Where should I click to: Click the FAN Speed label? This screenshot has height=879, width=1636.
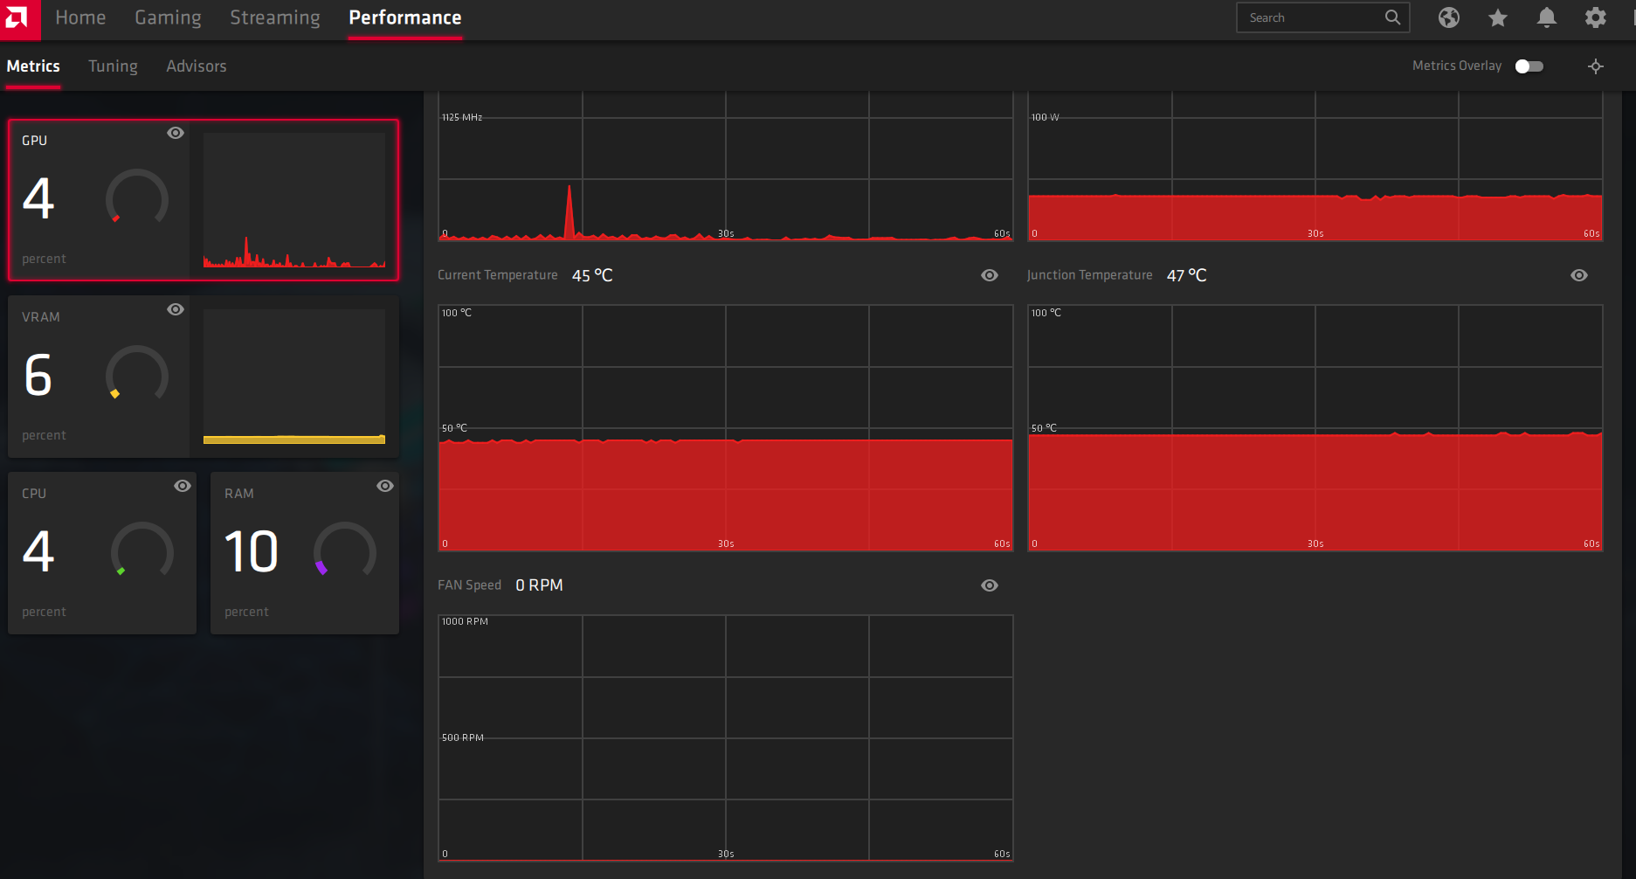click(x=469, y=585)
